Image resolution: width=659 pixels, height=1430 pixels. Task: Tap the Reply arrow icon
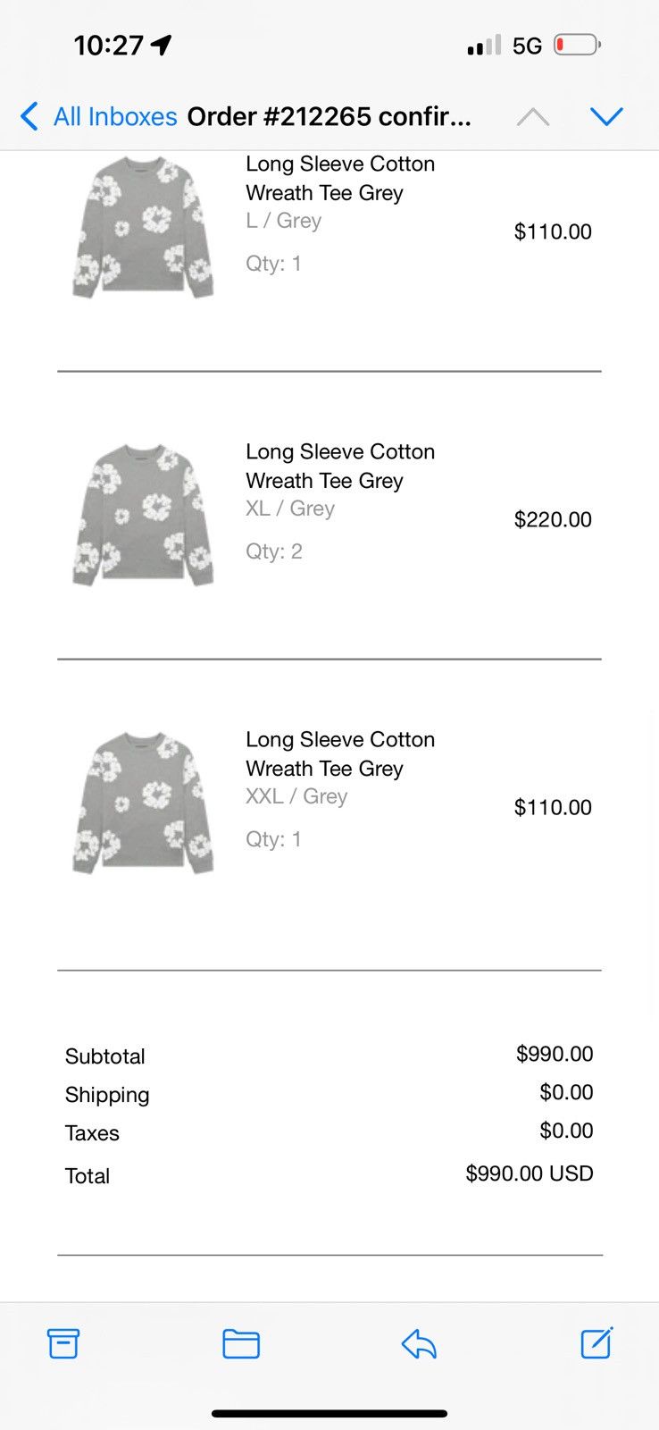[419, 1343]
